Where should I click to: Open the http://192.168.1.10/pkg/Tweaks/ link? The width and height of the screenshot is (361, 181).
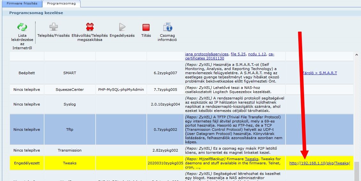[x=319, y=163]
